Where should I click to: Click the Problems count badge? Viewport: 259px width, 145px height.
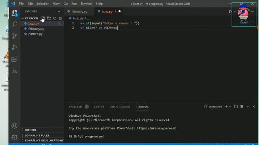tap(87, 106)
